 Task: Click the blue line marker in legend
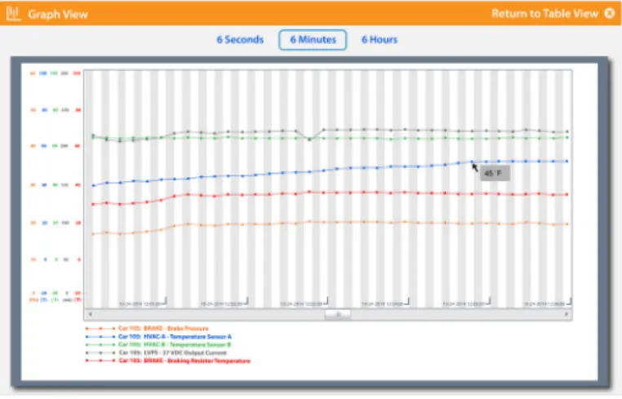(x=100, y=337)
